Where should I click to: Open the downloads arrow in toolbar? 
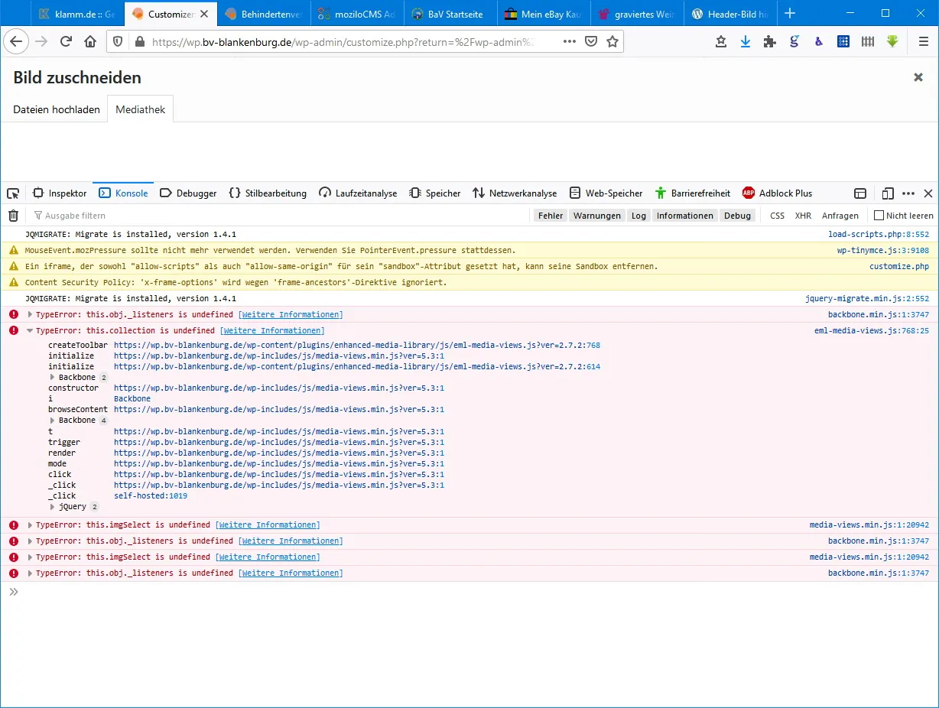click(746, 42)
